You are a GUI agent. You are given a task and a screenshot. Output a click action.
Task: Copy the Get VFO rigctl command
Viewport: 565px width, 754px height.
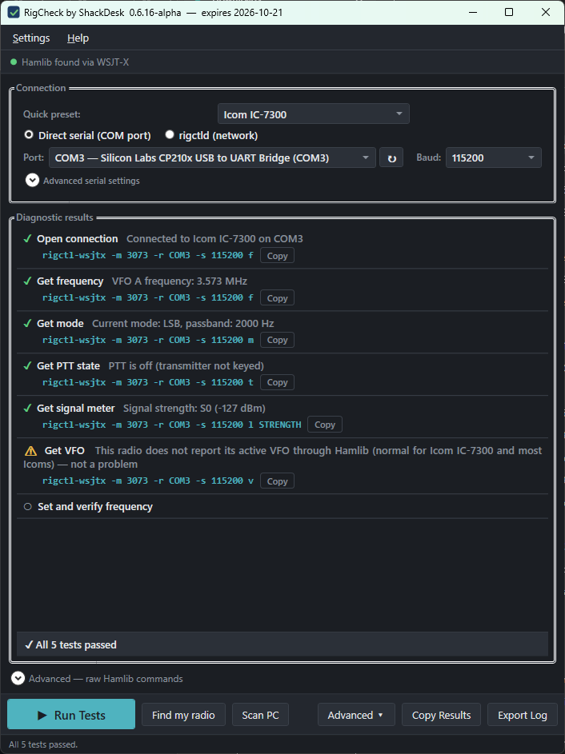tap(277, 481)
